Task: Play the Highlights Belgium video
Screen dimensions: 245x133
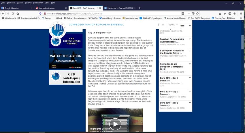Action: (115, 124)
